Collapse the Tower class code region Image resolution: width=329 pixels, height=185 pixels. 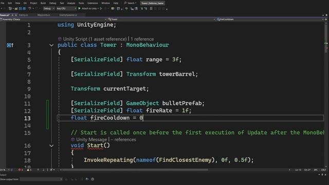coord(51,45)
